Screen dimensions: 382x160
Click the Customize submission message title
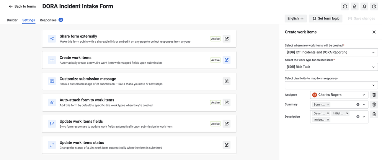point(88,79)
